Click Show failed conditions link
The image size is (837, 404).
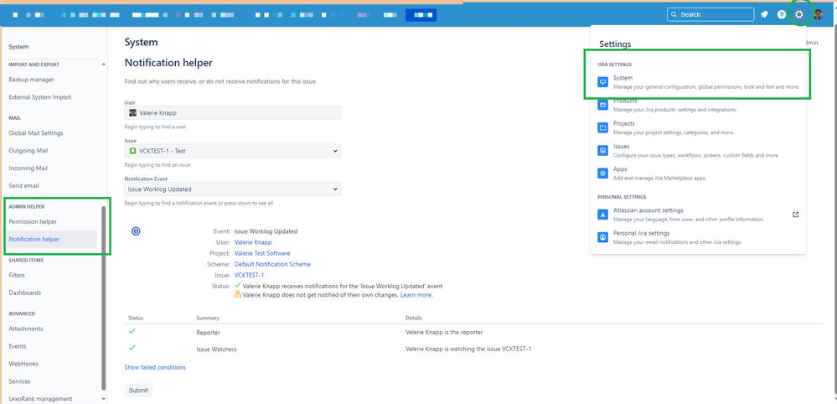155,367
